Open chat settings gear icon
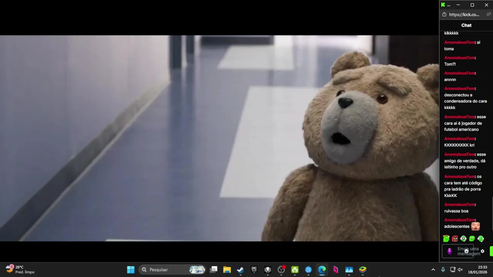Screen dimensions: 493x277 click(x=482, y=251)
